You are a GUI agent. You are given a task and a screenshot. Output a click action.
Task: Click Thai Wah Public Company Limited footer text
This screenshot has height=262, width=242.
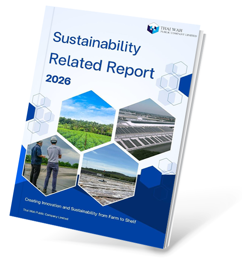[46, 214]
